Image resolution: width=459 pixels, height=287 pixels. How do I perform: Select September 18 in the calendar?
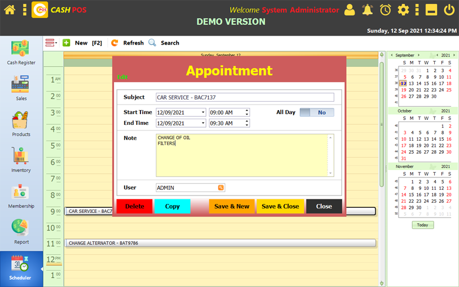(449, 84)
